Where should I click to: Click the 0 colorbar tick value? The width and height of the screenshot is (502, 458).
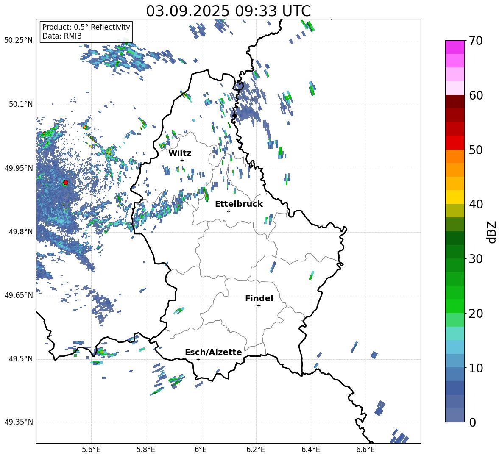pos(472,422)
